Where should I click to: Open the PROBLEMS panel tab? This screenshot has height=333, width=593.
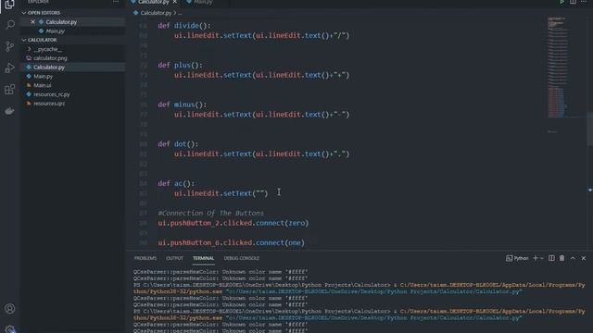(x=145, y=258)
